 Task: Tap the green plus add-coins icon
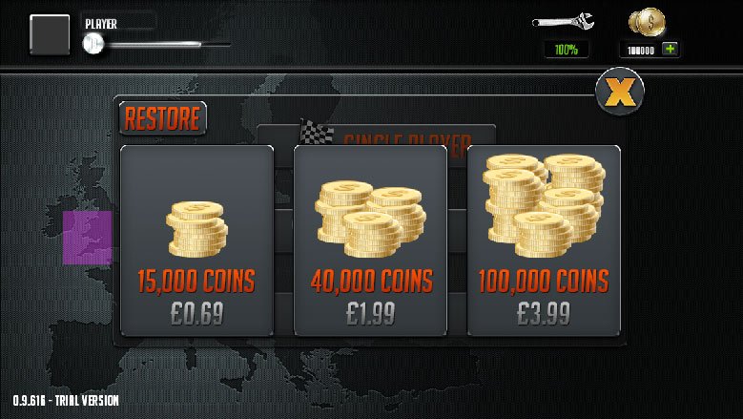coord(670,49)
